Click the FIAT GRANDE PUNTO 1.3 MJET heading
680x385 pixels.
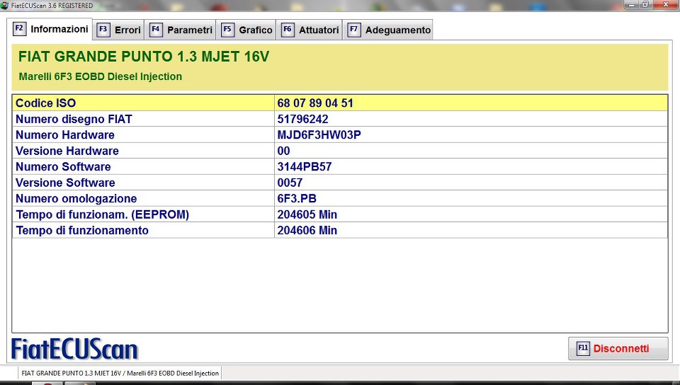pyautogui.click(x=144, y=57)
